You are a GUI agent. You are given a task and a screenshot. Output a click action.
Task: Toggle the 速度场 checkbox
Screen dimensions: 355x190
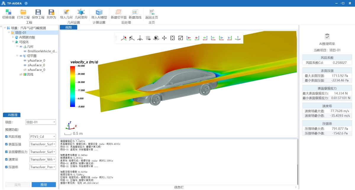tap(7, 159)
